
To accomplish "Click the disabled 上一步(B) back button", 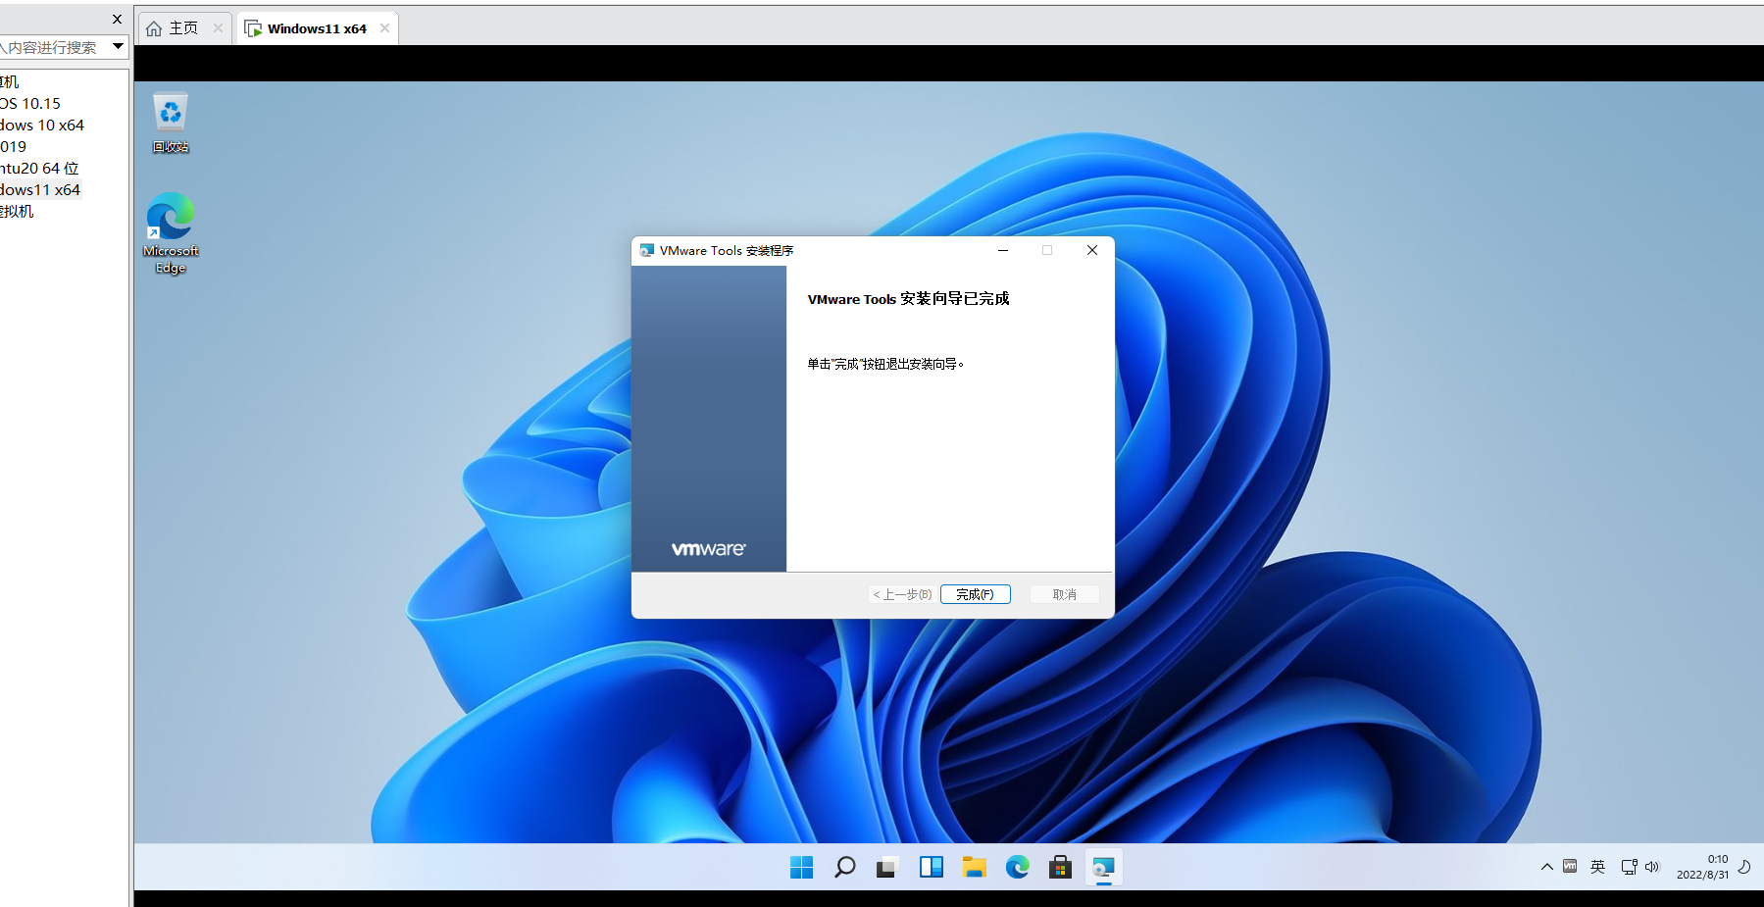I will [902, 594].
